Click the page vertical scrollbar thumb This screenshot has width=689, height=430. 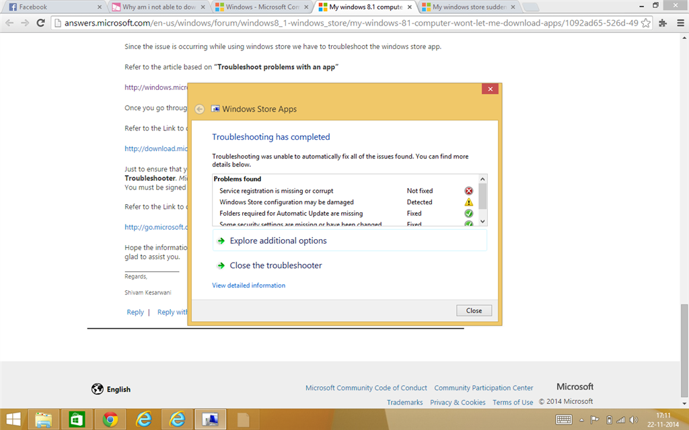tap(684, 349)
